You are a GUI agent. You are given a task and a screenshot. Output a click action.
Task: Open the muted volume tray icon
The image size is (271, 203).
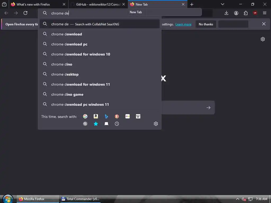click(x=244, y=199)
